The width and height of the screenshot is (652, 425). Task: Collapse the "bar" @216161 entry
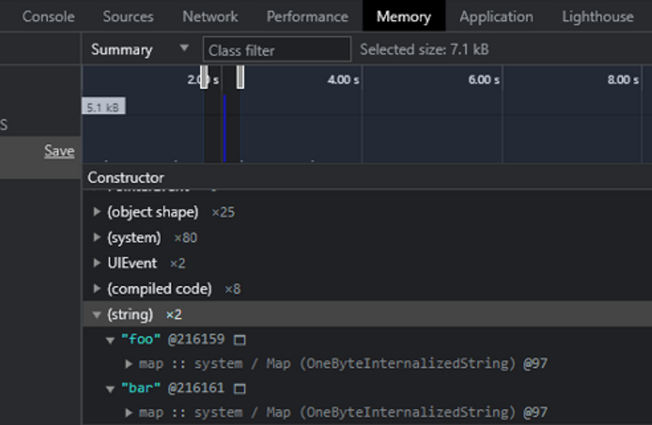click(110, 389)
